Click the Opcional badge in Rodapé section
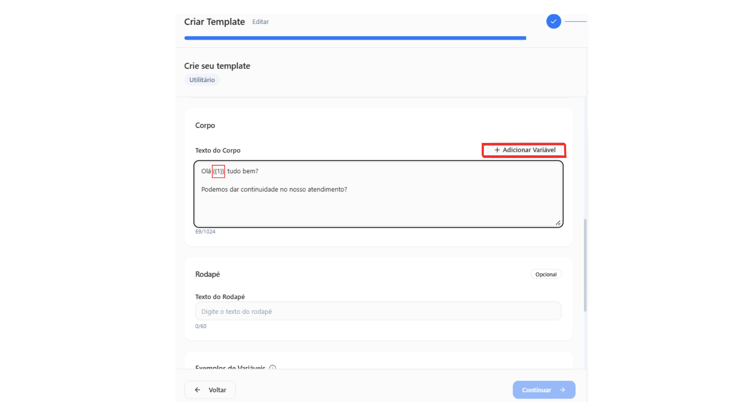 coord(546,274)
